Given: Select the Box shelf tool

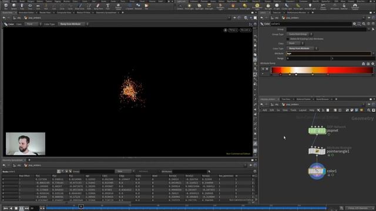Looking at the screenshot, I should pos(6,6).
